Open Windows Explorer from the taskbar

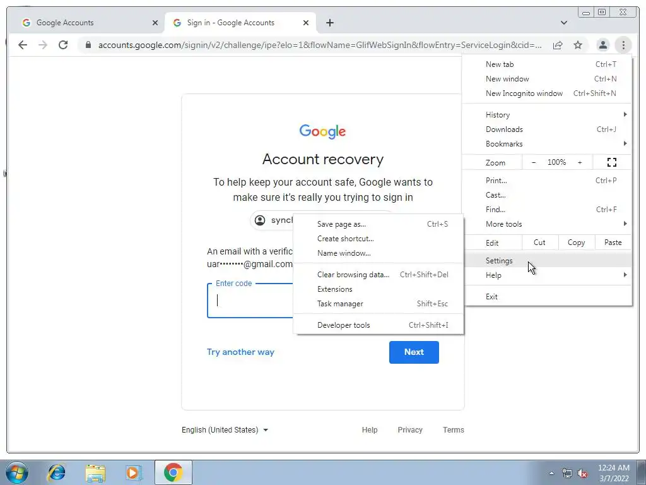[95, 472]
